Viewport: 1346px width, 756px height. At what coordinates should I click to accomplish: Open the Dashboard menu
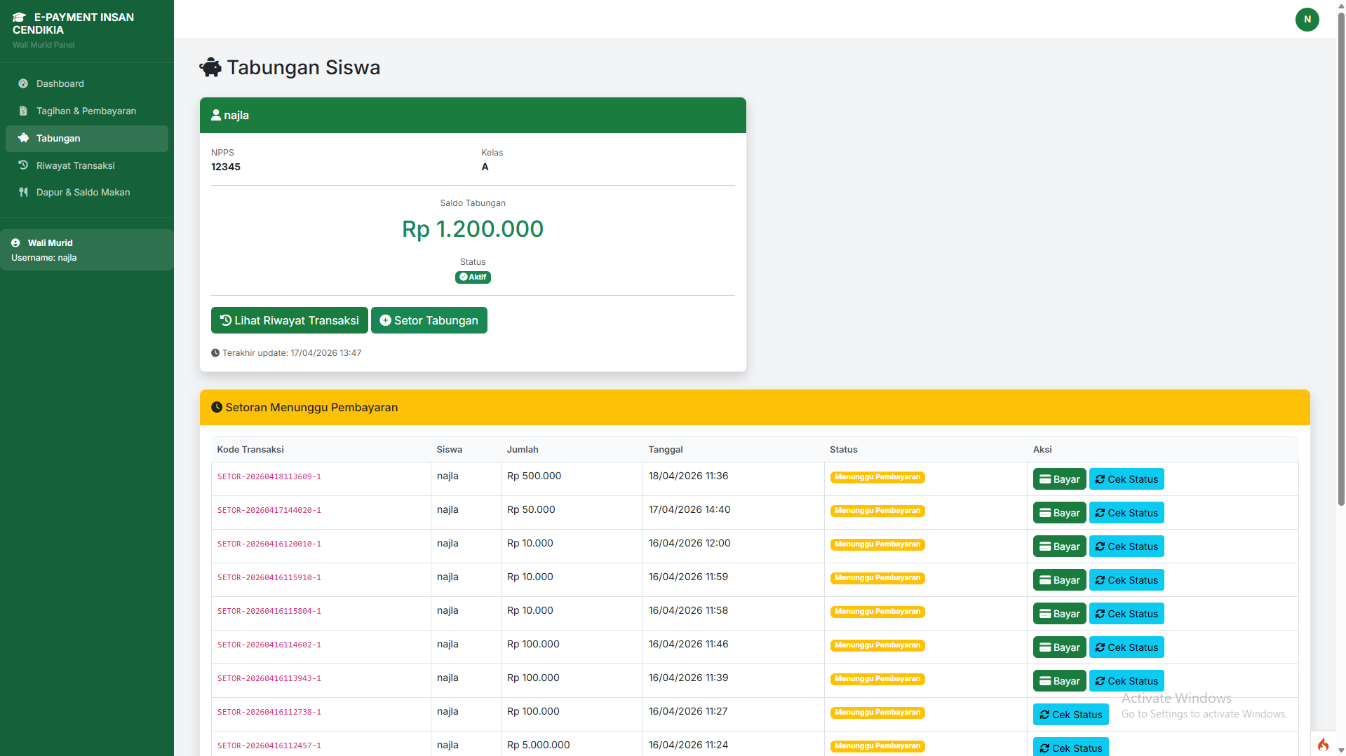pyautogui.click(x=87, y=83)
